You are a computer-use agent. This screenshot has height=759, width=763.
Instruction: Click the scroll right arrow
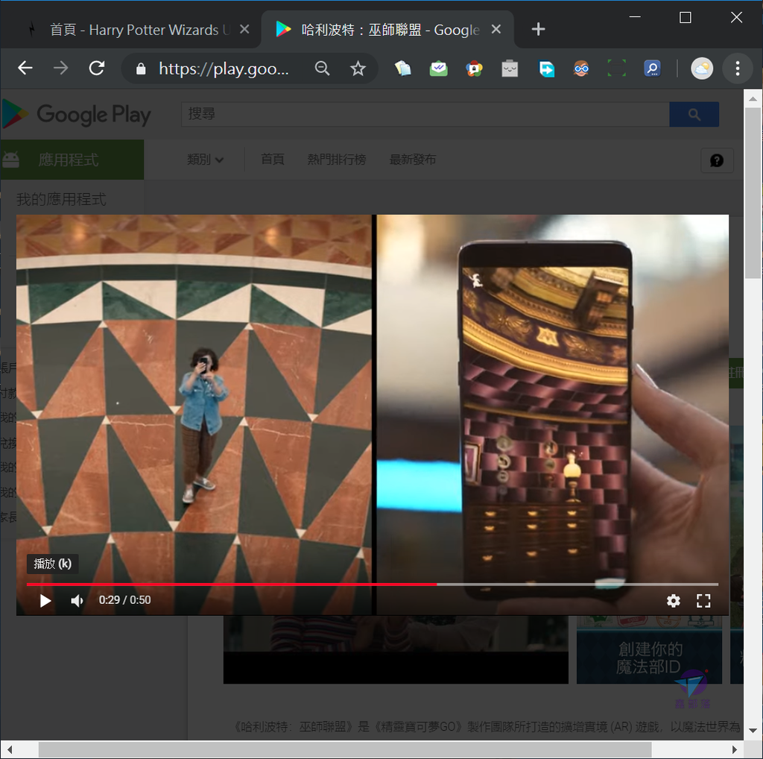(734, 750)
